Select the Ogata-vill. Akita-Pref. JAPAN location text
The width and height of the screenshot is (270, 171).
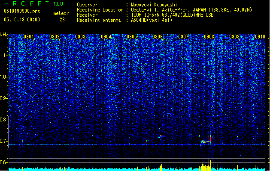click(x=191, y=10)
